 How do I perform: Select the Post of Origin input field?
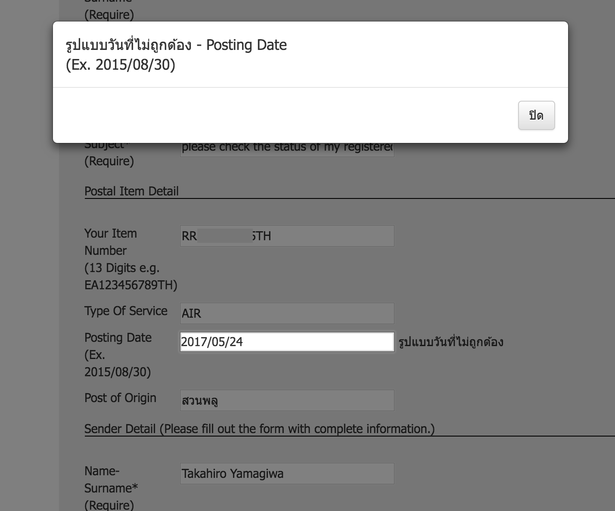pyautogui.click(x=287, y=400)
